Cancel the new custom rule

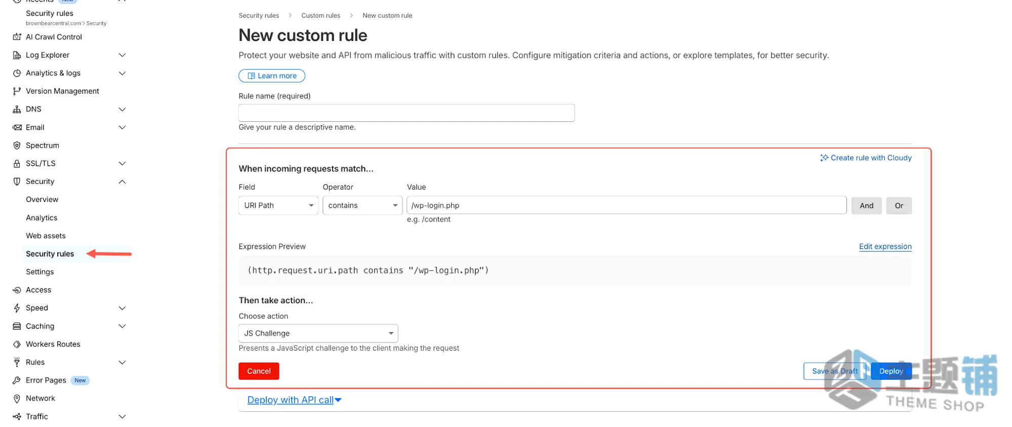pos(259,371)
